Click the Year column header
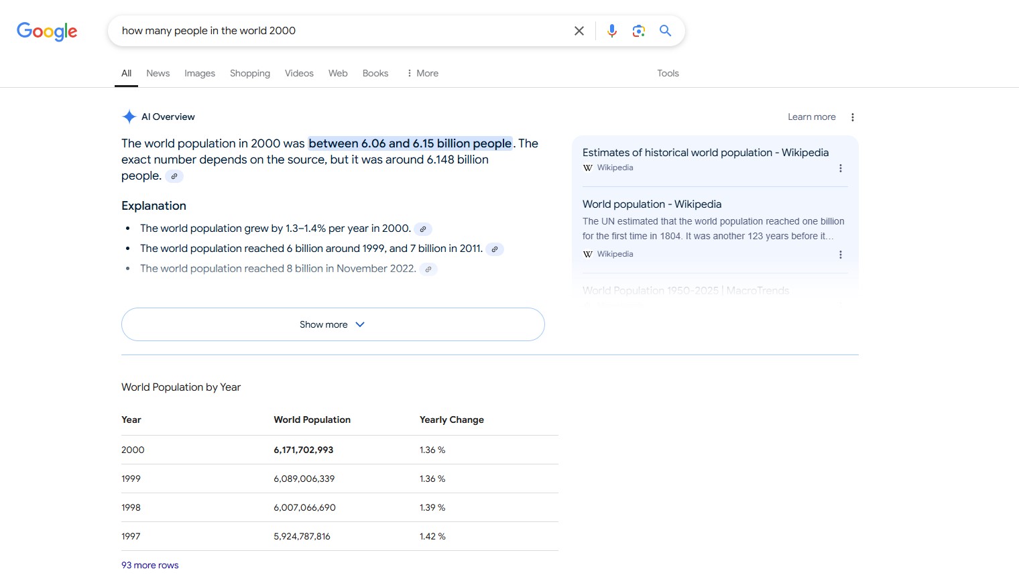Viewport: 1019px width, 575px height. (x=131, y=420)
